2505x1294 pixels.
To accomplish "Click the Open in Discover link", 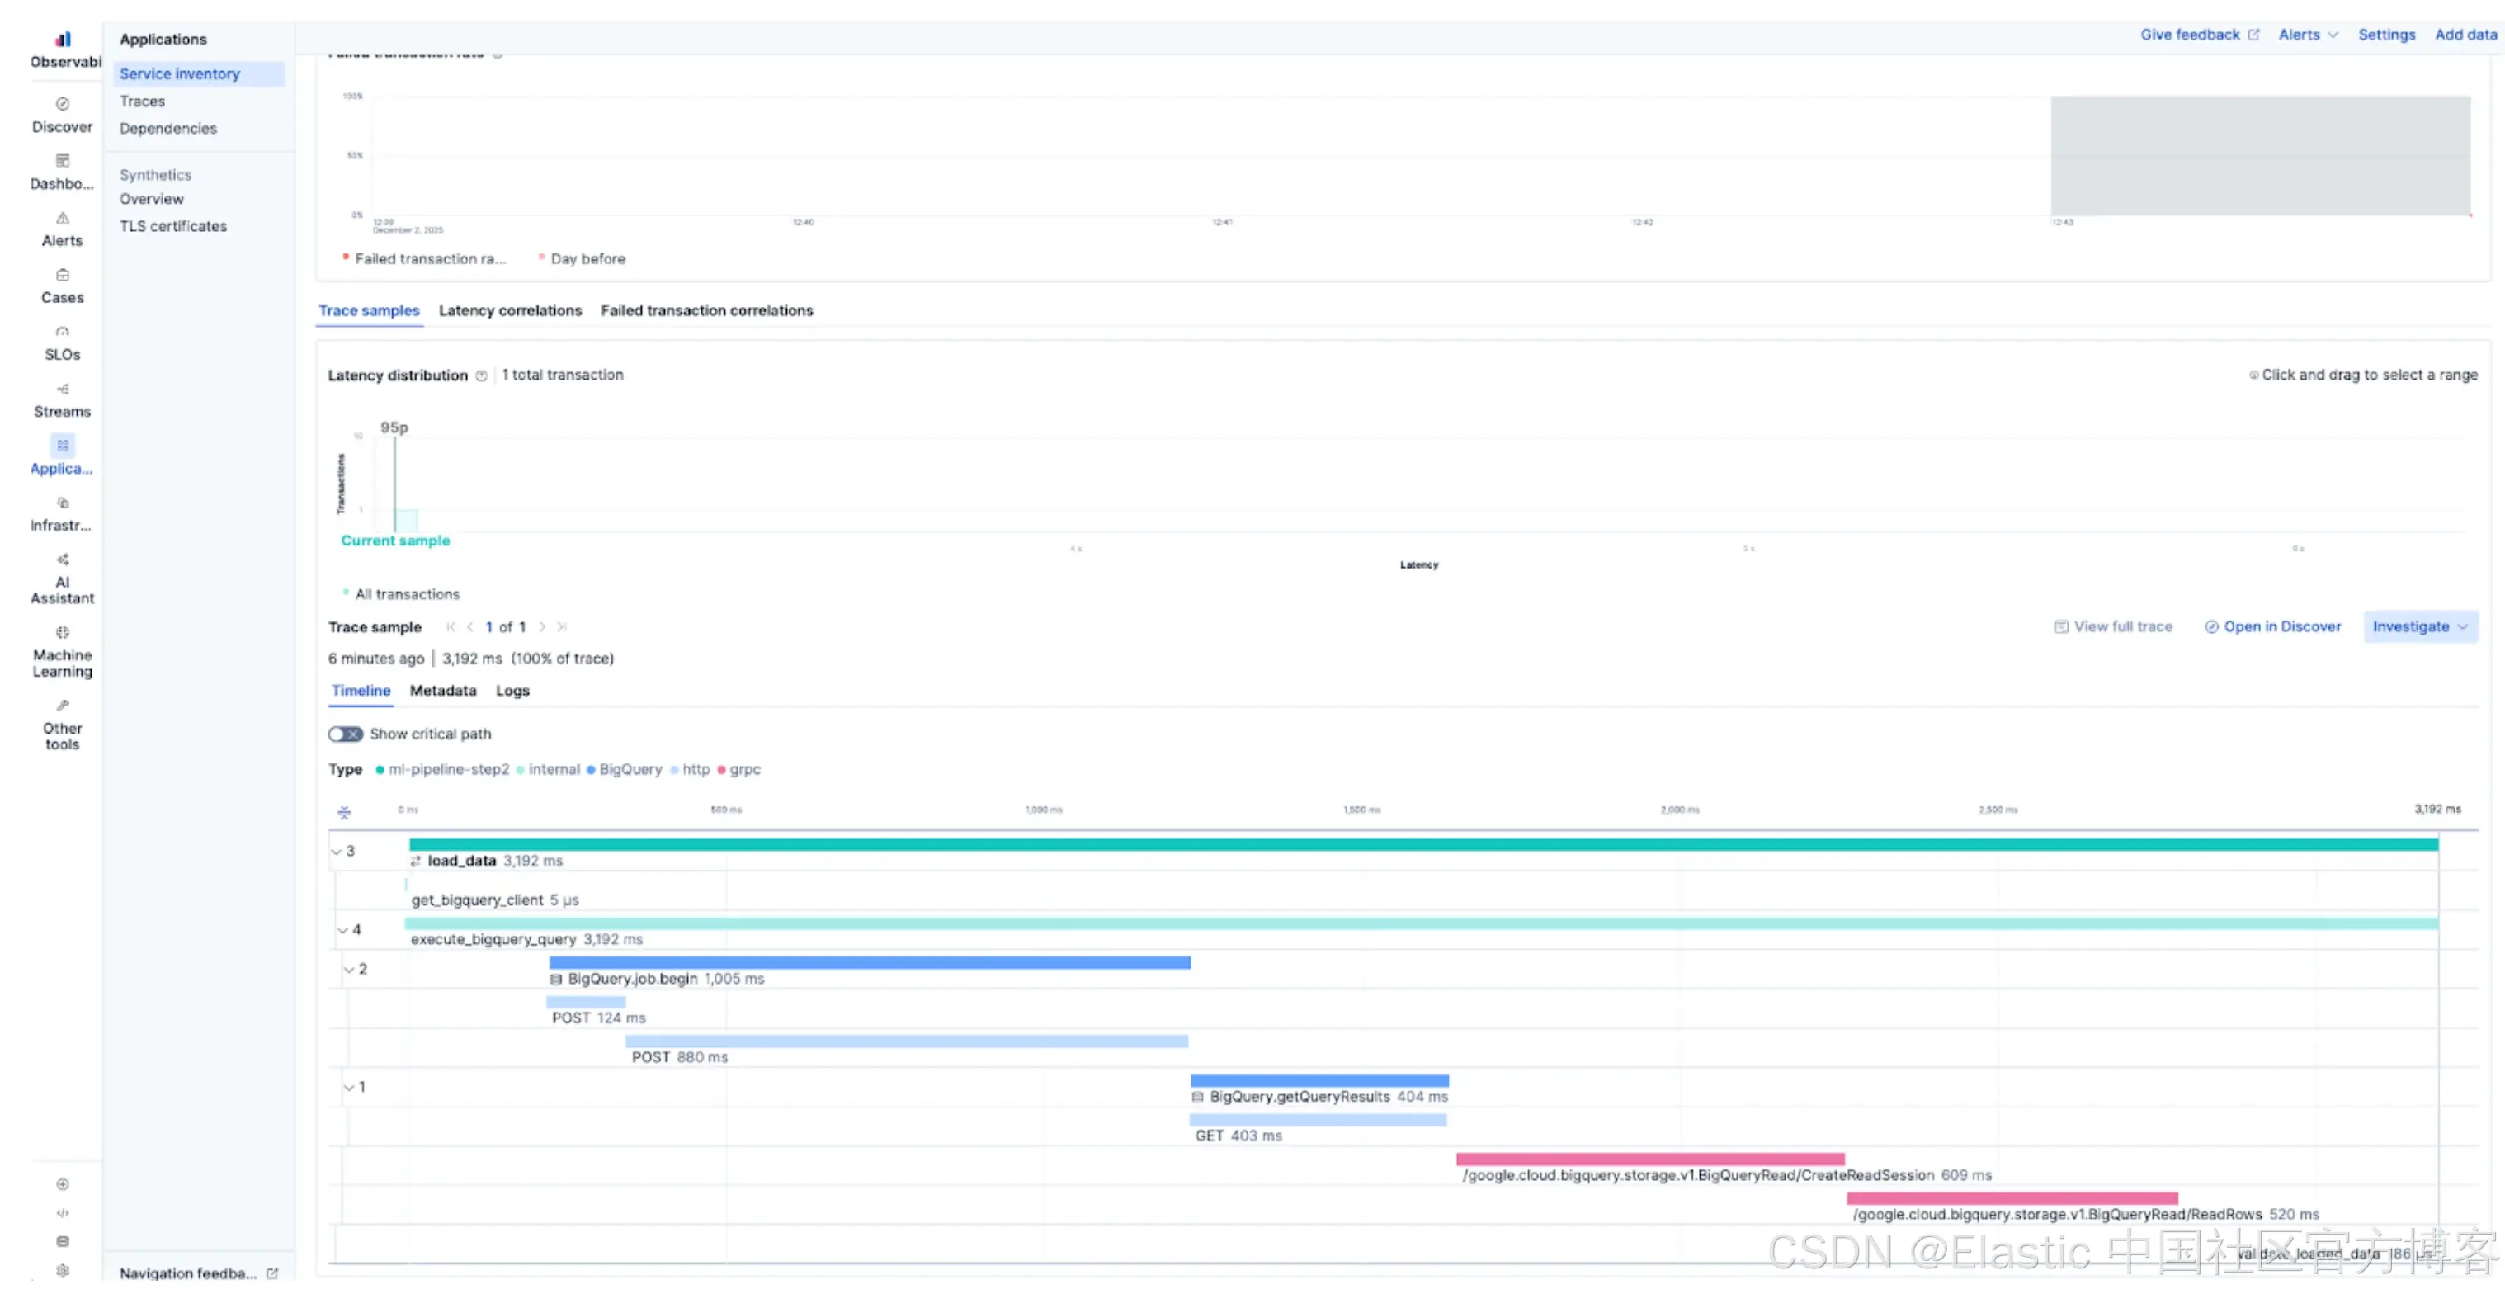I will tap(2274, 627).
